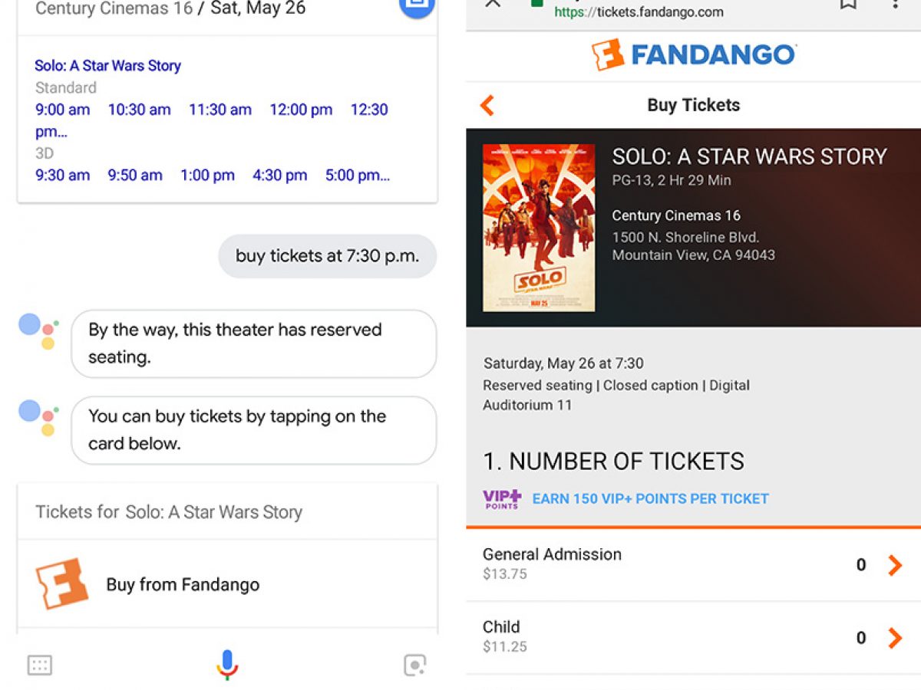Select the 9:00 am Standard showtime

click(62, 110)
